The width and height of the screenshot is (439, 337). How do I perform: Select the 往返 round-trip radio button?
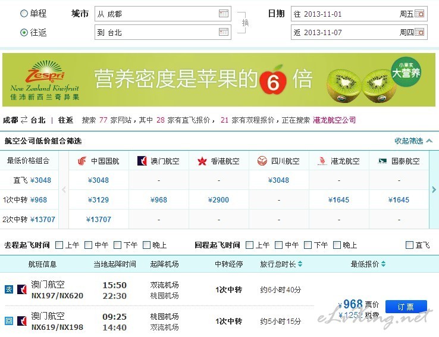24,33
